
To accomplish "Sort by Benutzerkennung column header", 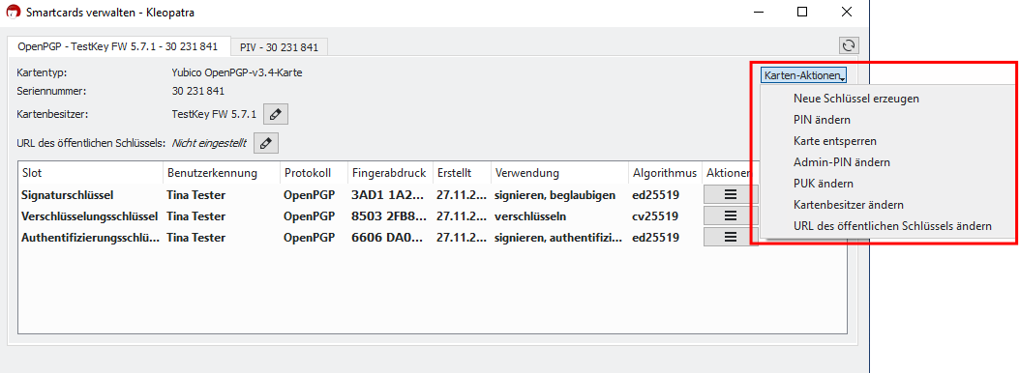I will [222, 174].
